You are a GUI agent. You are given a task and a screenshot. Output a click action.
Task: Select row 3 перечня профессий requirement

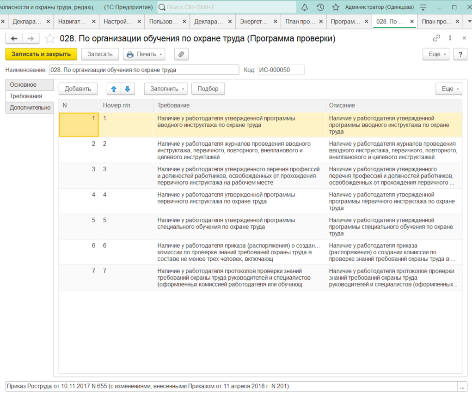click(x=260, y=176)
